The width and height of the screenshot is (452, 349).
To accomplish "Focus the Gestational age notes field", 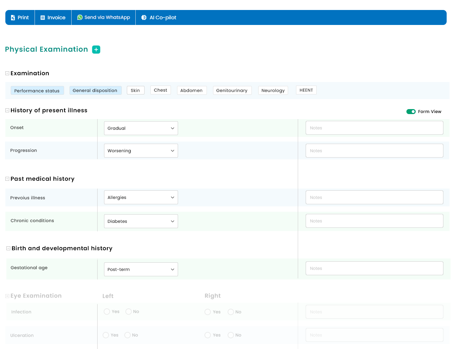I will point(374,268).
